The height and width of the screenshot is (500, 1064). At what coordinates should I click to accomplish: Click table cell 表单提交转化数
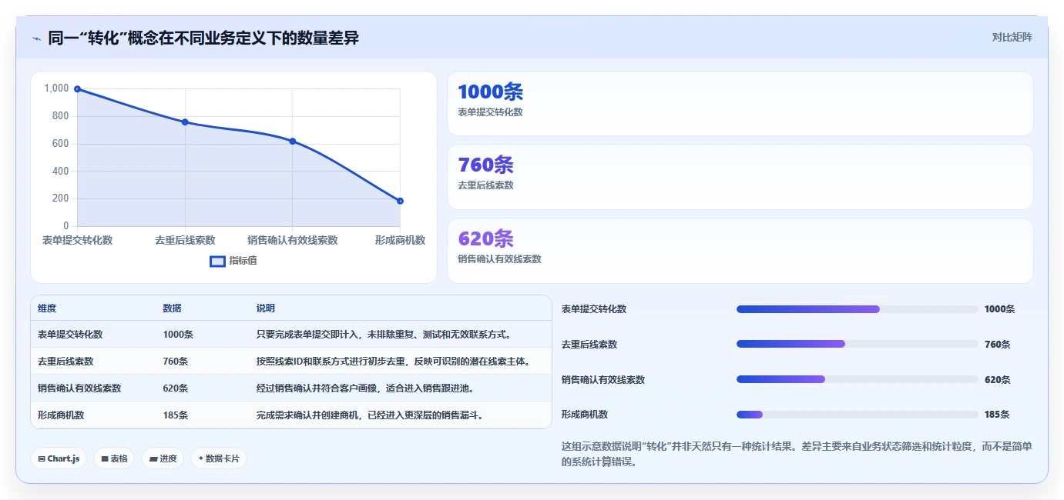[x=70, y=335]
